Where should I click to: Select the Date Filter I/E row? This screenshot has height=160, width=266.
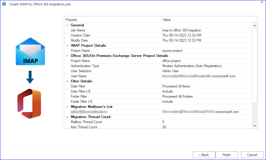(x=158, y=91)
